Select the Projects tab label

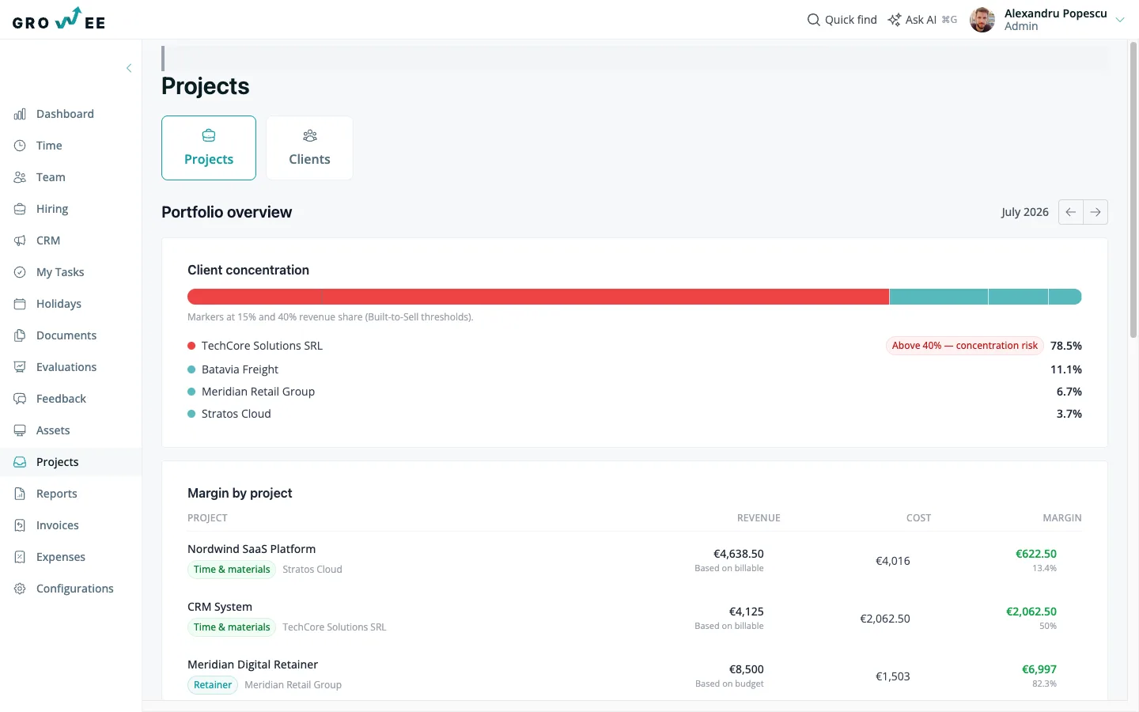(209, 159)
